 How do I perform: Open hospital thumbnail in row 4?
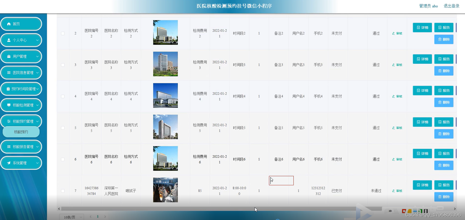click(165, 95)
